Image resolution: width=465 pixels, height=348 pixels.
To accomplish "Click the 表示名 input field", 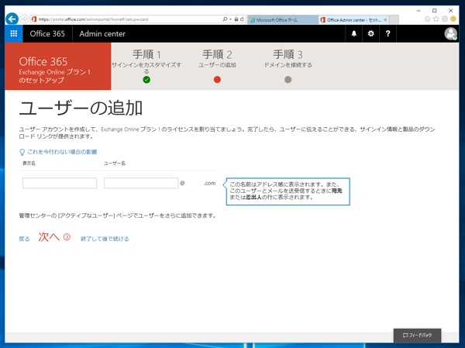I will tap(60, 183).
